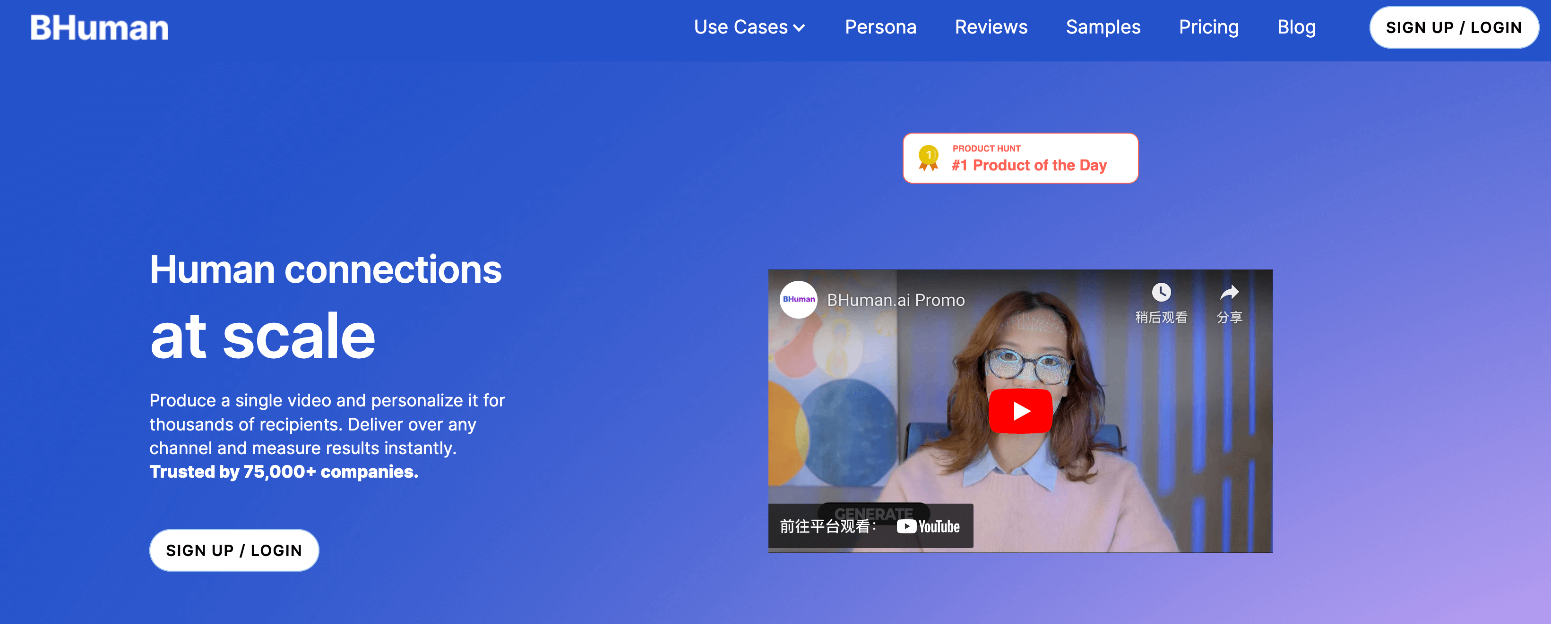Click the watch on YouTube bar
1551x624 pixels.
click(x=828, y=527)
